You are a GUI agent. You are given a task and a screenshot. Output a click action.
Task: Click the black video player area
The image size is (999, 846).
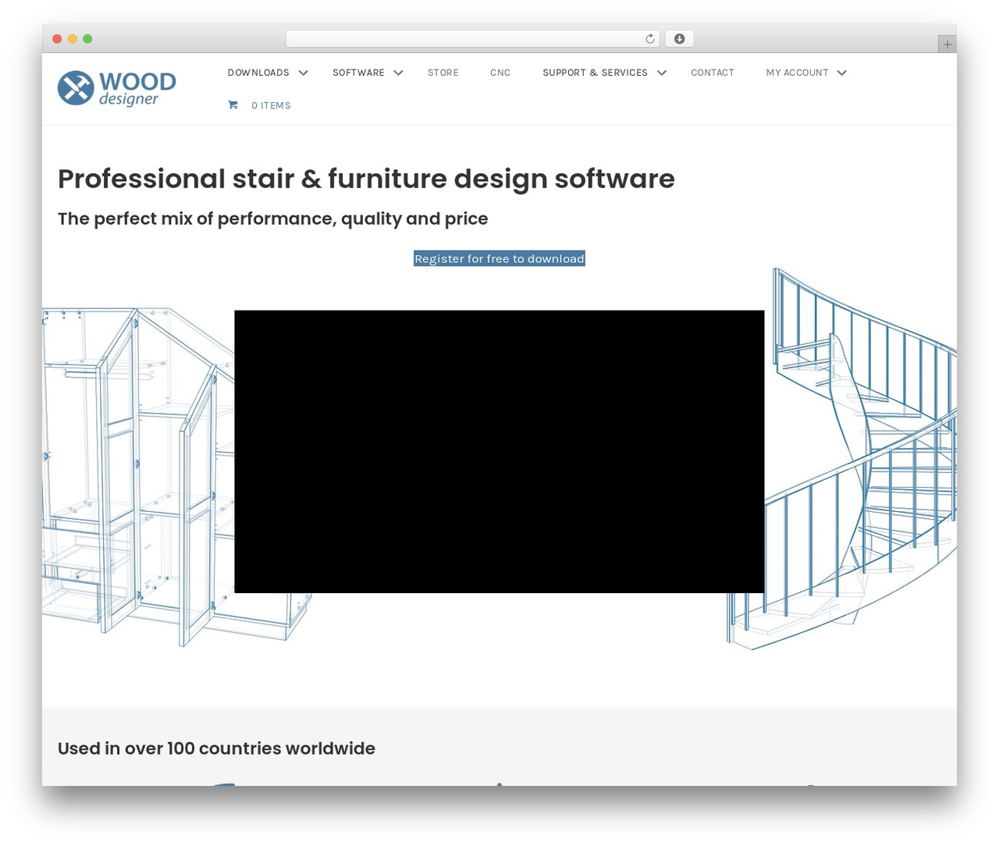[499, 452]
